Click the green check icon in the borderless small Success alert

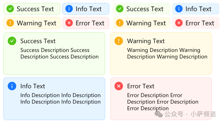coord(120,9)
